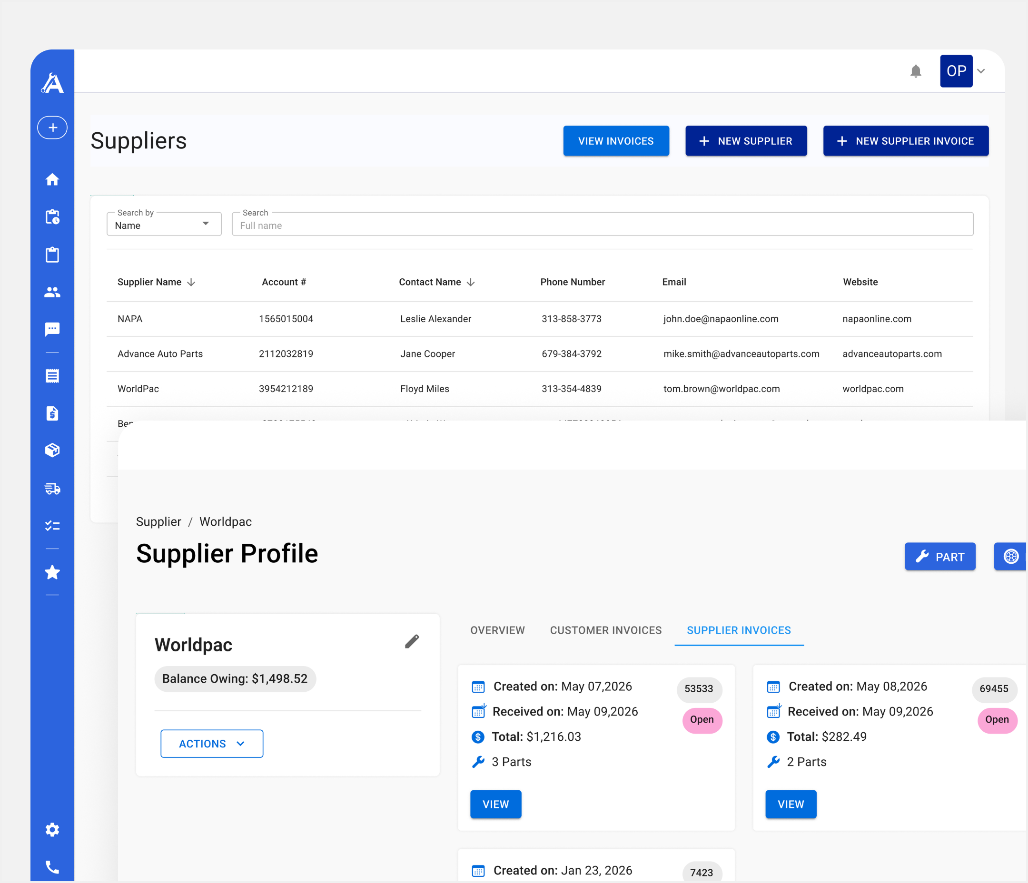Open the delivery truck suppliers icon
This screenshot has width=1028, height=883.
click(x=52, y=489)
